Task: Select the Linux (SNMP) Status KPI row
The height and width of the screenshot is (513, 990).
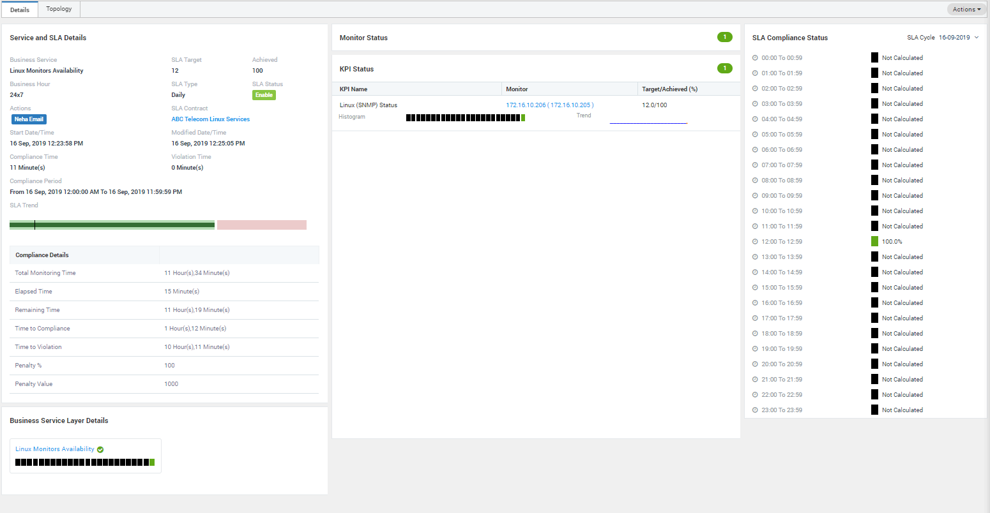Action: tap(536, 113)
